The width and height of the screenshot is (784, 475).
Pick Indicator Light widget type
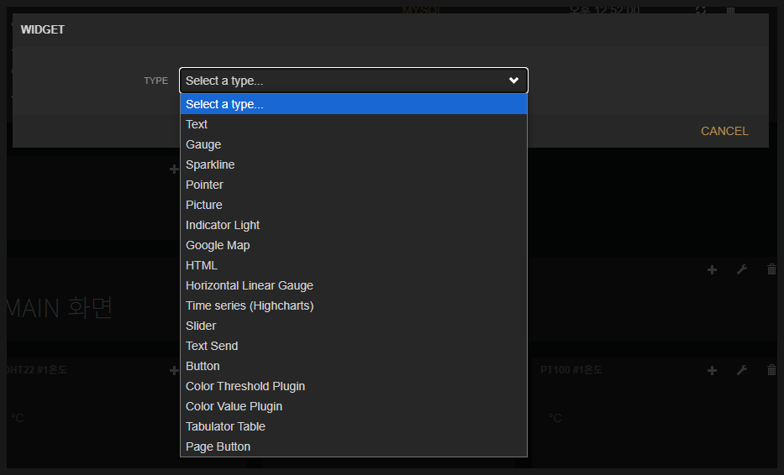354,225
